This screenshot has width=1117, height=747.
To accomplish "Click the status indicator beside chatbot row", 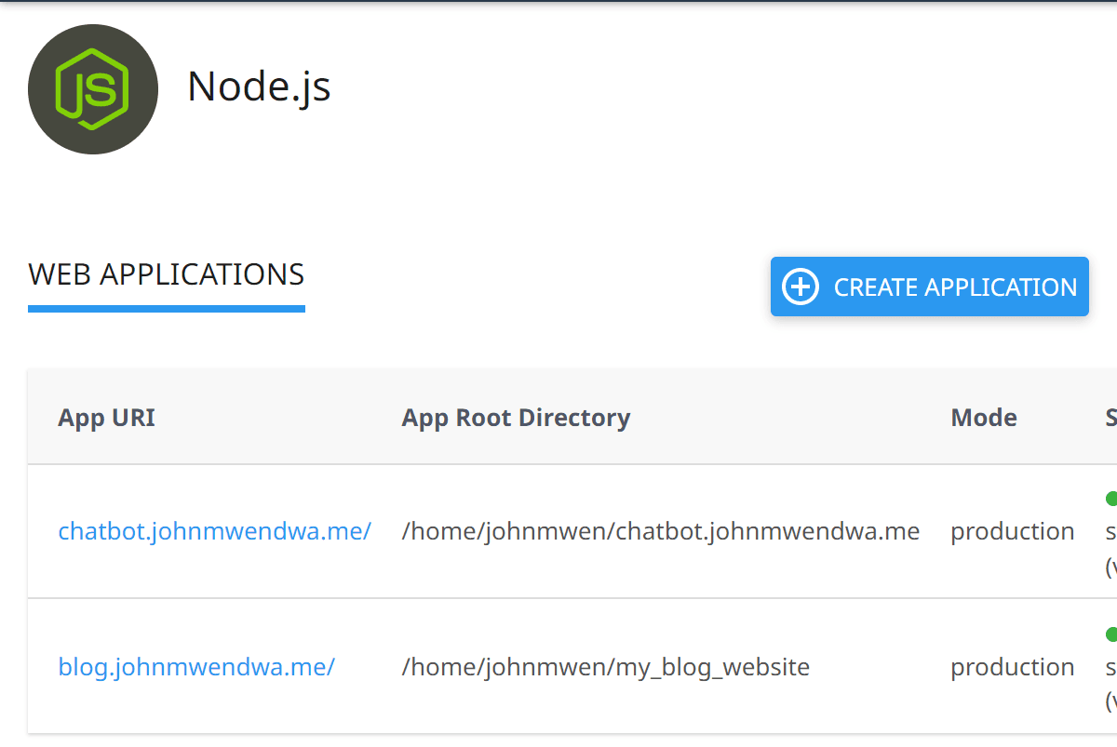I will tap(1111, 497).
